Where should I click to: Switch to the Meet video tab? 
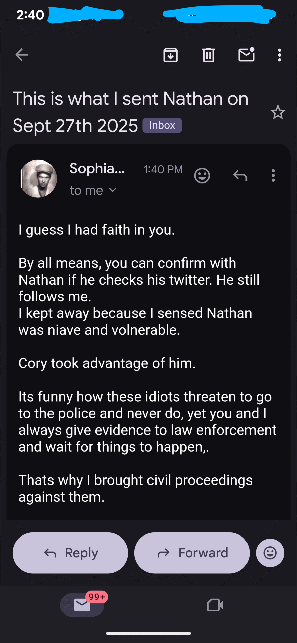pos(215,605)
